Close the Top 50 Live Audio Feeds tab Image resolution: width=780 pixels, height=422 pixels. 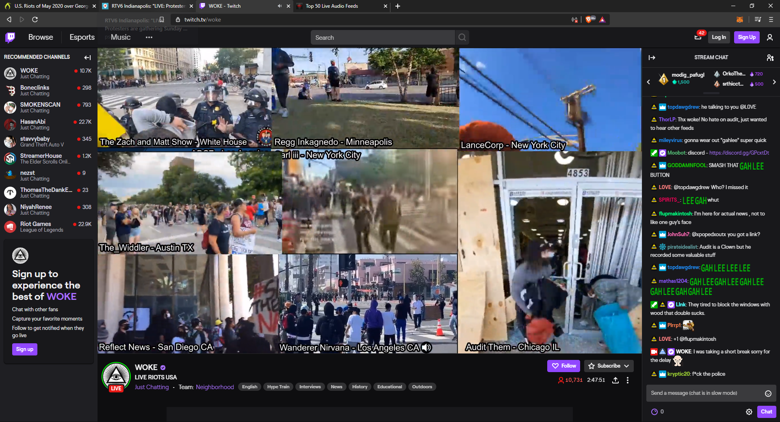tap(386, 6)
